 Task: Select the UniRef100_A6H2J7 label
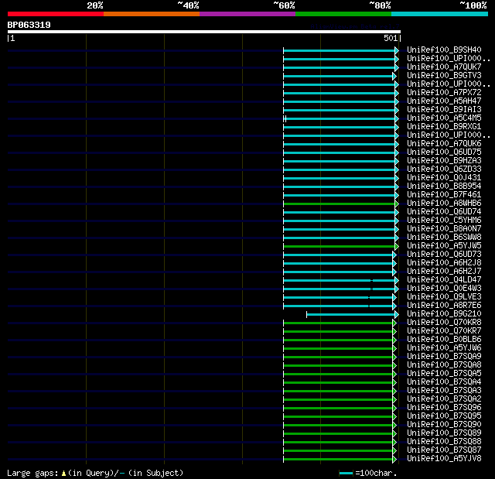coord(444,272)
